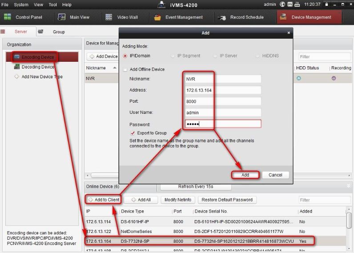The width and height of the screenshot is (354, 253).
Task: Click the HDD Status indicator for NVR
Action: 299,78
